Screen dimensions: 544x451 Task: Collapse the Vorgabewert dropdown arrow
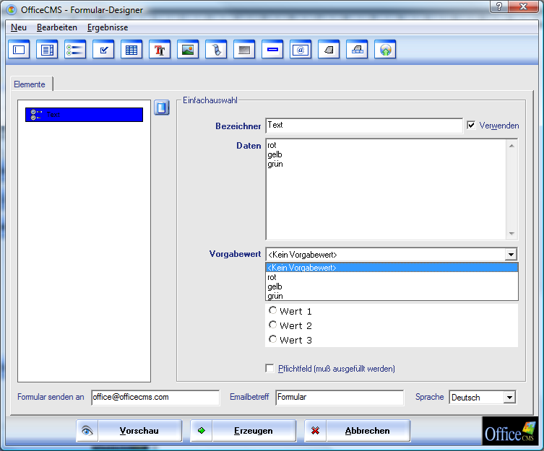tap(511, 255)
